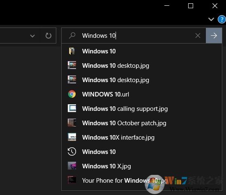This screenshot has width=226, height=195.
Task: Select Windows 10 October patch.jpg suggestion
Action: click(142, 123)
